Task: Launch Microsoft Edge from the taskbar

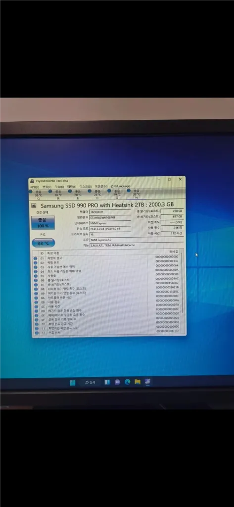Action: (x=127, y=382)
